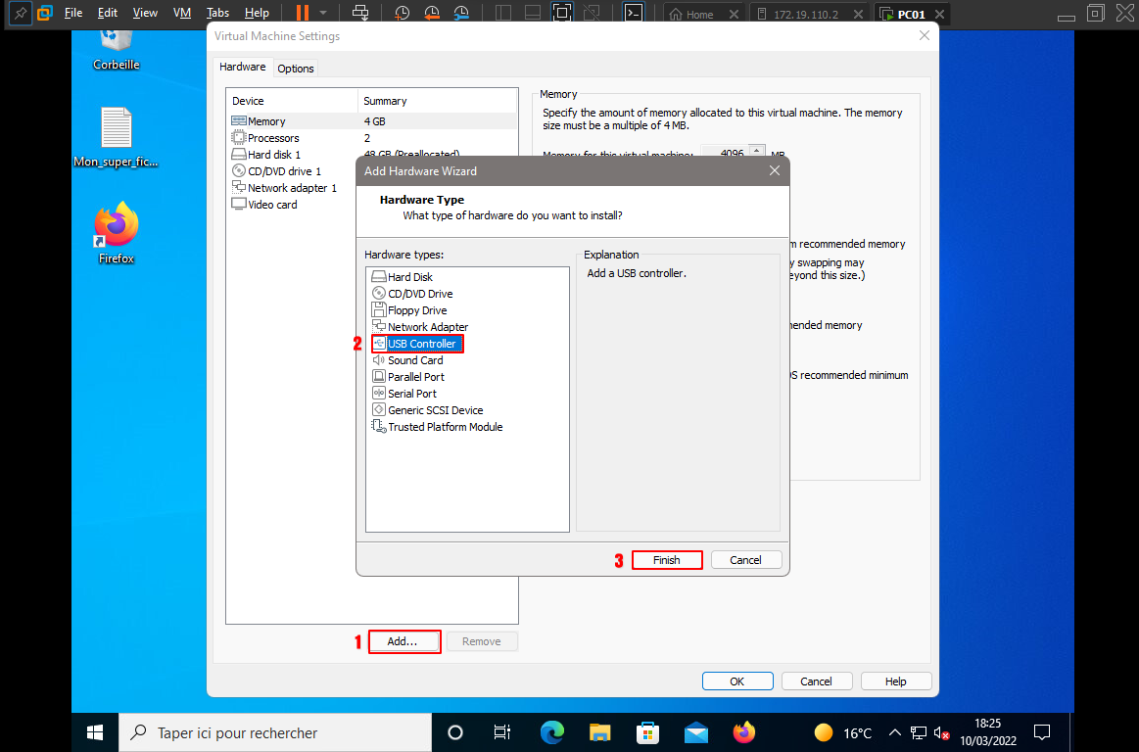Click the Windows search box in taskbar
The height and width of the screenshot is (752, 1139).
click(275, 732)
